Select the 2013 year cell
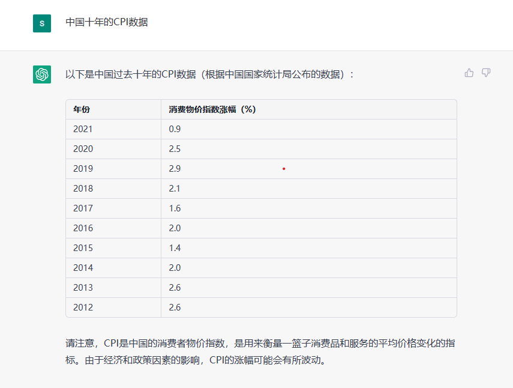The image size is (513, 388). [x=113, y=288]
